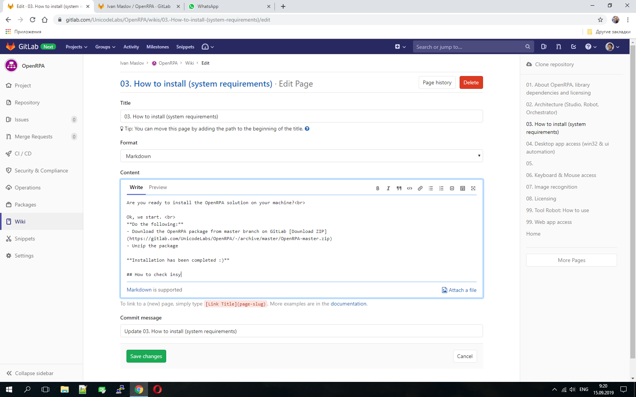Reload the browser page
The width and height of the screenshot is (636, 397).
coord(33,20)
